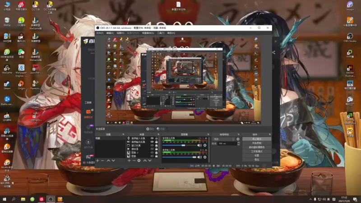Toggle lock of 窗口采集 source

click(156, 145)
